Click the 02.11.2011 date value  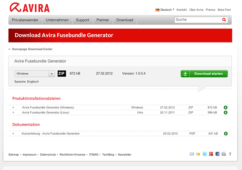(x=167, y=113)
